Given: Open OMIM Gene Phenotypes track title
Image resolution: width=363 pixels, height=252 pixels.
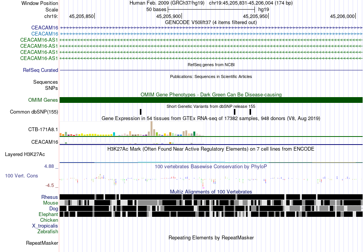Looking at the screenshot, I should point(211,94).
